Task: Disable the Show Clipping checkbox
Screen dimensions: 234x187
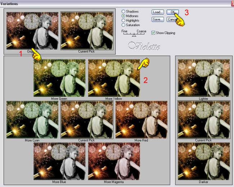Action: coord(153,33)
